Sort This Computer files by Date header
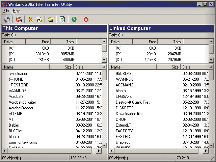 (x=88, y=67)
